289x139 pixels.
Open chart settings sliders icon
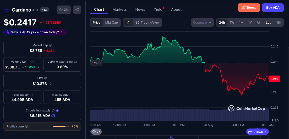(x=279, y=23)
